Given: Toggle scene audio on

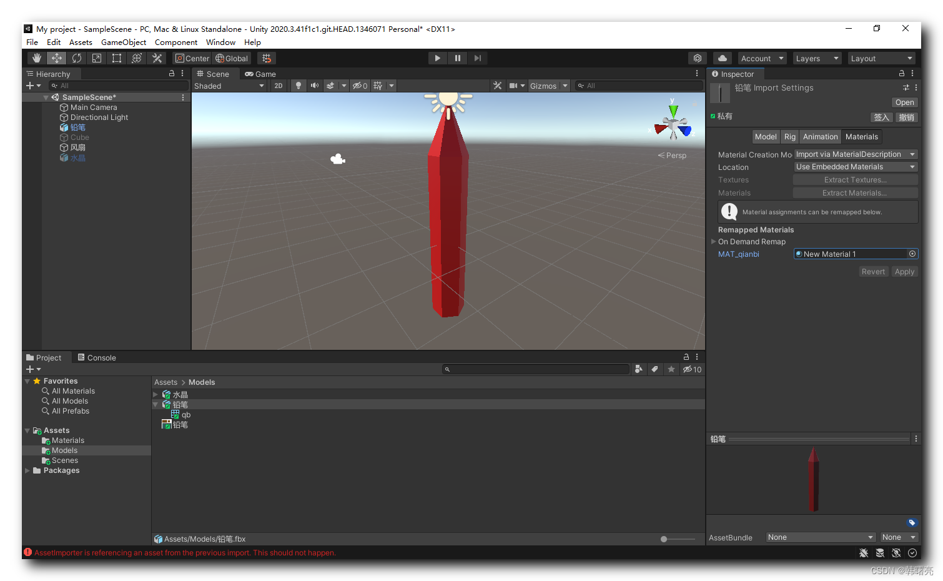Looking at the screenshot, I should [314, 86].
